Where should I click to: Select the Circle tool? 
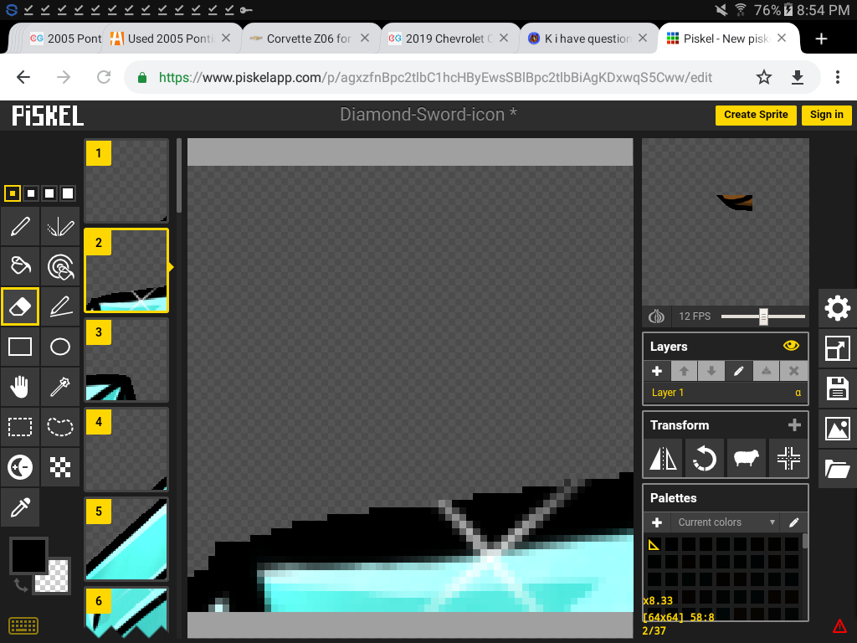60,347
